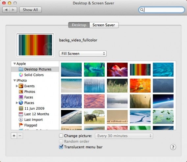The image size is (187, 162).
Task: Select the Earth from orbit thumbnail
Action: [x=71, y=117]
